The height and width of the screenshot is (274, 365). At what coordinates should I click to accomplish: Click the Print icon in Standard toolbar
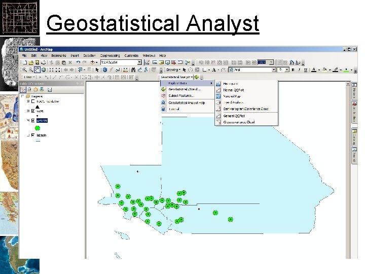43,62
